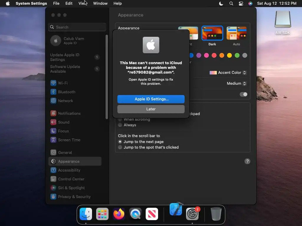Open Update Apple ID Settings item
Screen dimensions: 302x226
(x=75, y=57)
